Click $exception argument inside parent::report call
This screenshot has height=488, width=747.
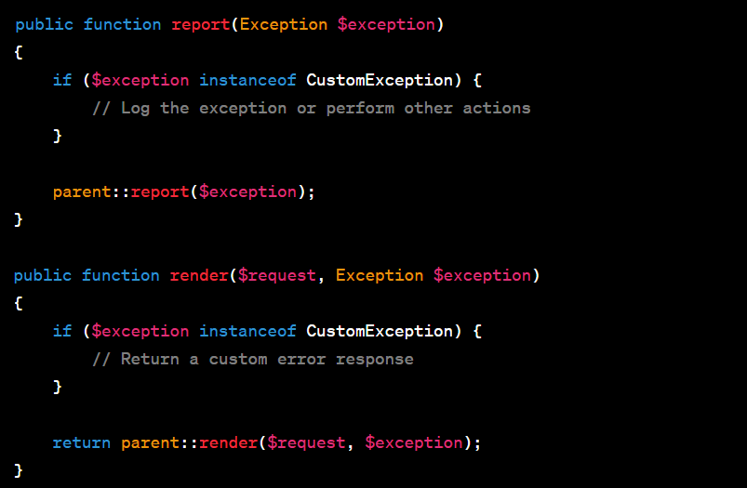pos(247,192)
